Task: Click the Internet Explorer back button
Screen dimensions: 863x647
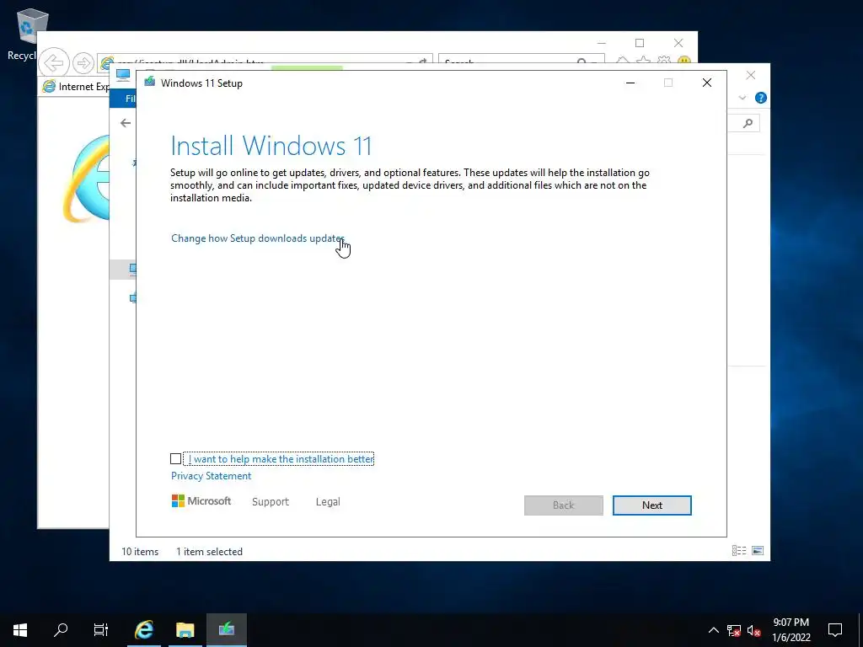Action: [x=54, y=63]
